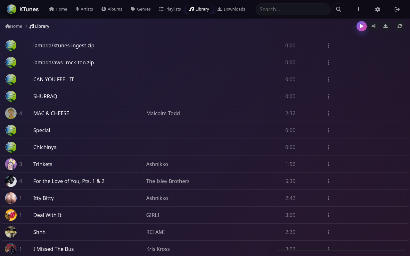Open options menu for Itty Bitty
Screen dimensions: 410x256
pos(328,198)
